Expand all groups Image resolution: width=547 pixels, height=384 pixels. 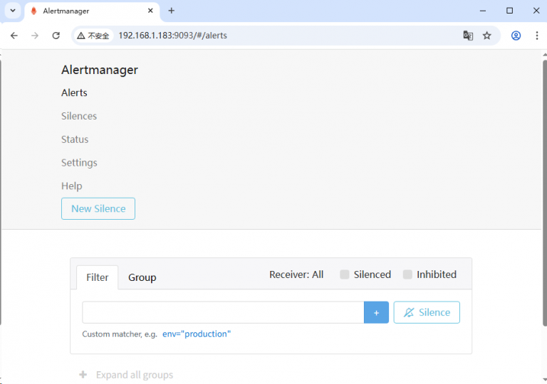[126, 375]
